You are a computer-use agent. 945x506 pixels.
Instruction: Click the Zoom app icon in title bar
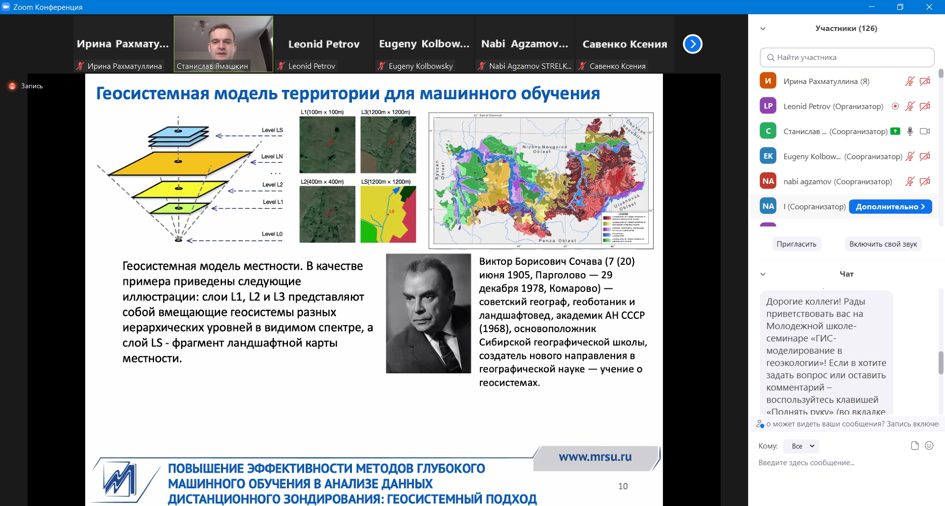pos(6,7)
